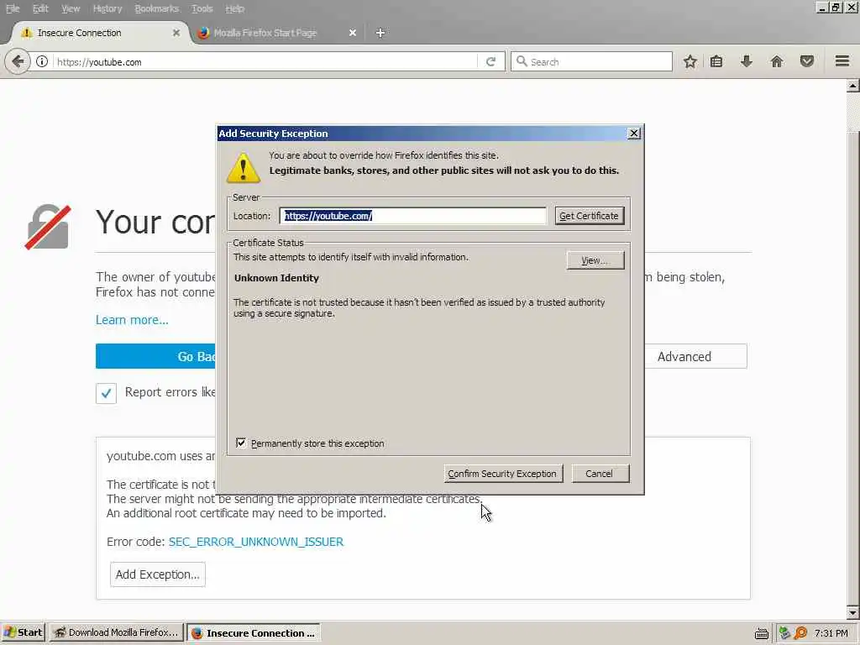Open the Pocket icon in the toolbar
Viewport: 860px width, 645px height.
(x=807, y=61)
